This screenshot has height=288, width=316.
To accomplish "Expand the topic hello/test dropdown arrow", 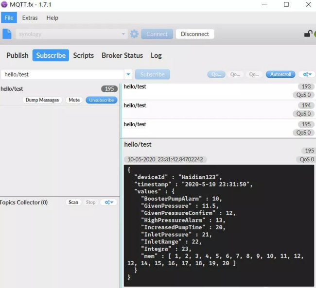I will (128, 74).
